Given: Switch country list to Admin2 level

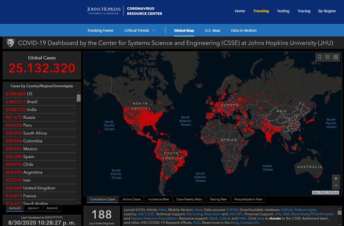Looking at the screenshot, I should [x=51, y=208].
